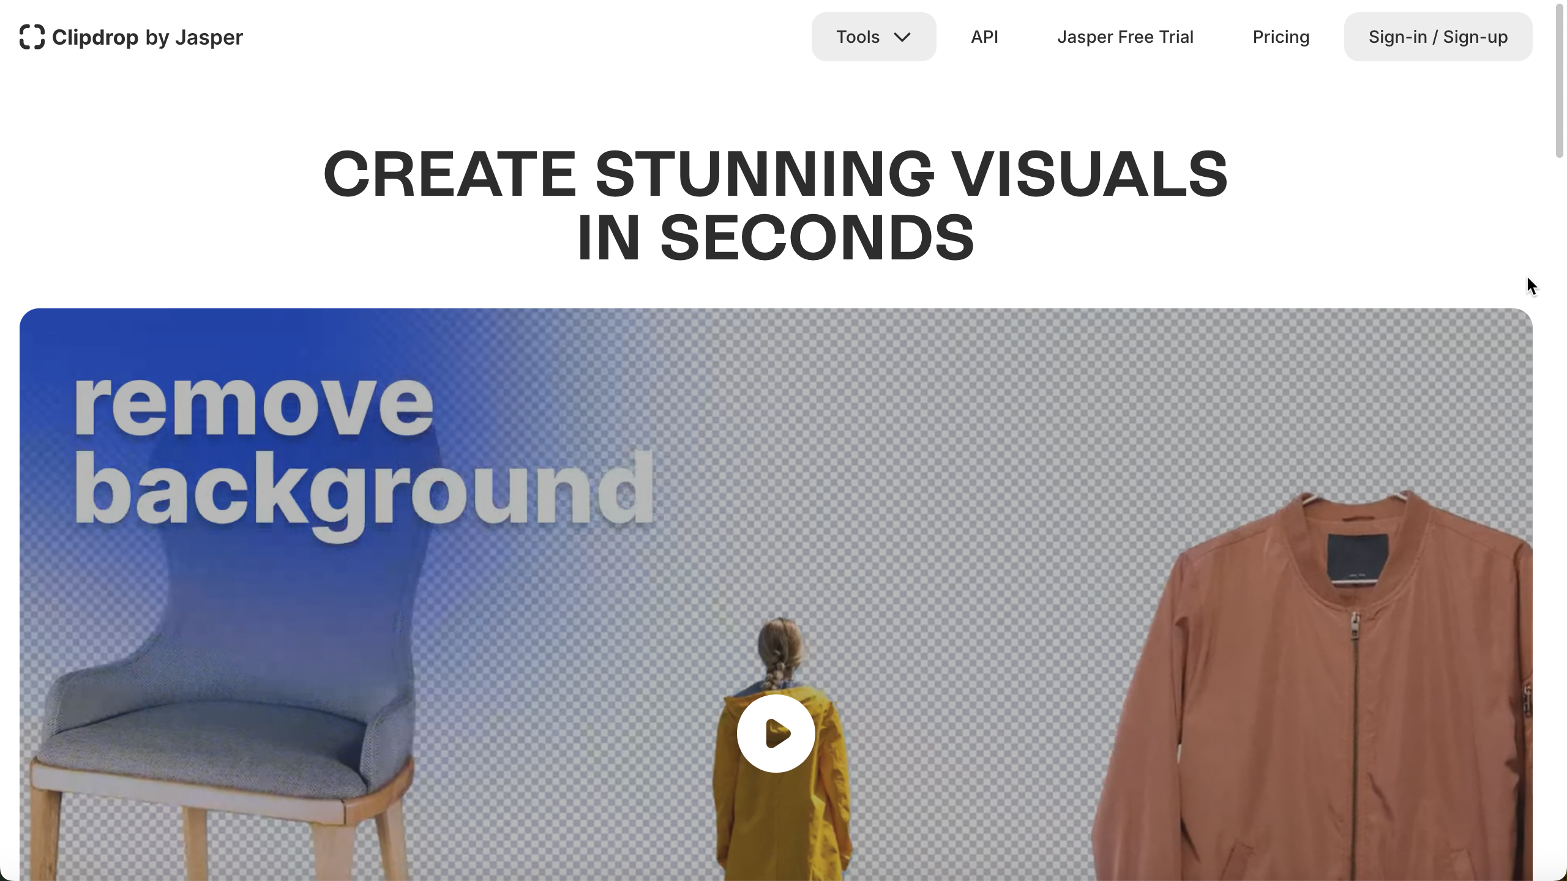This screenshot has width=1567, height=881.
Task: Play the remove background demo video
Action: [776, 733]
